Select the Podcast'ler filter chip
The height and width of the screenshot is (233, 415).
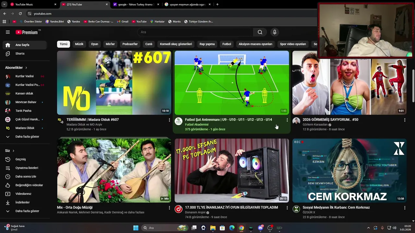(x=130, y=44)
